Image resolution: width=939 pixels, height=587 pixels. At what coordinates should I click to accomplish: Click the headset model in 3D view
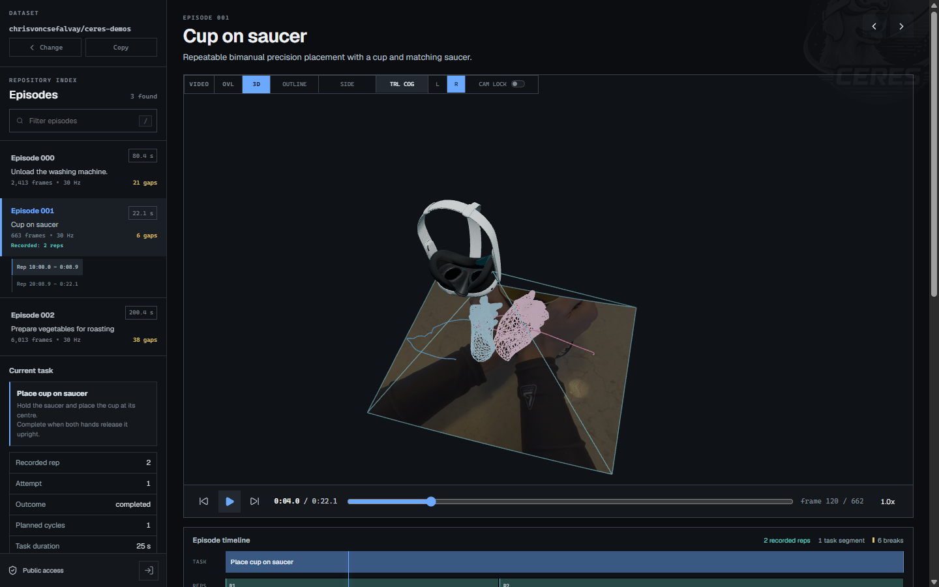(460, 248)
